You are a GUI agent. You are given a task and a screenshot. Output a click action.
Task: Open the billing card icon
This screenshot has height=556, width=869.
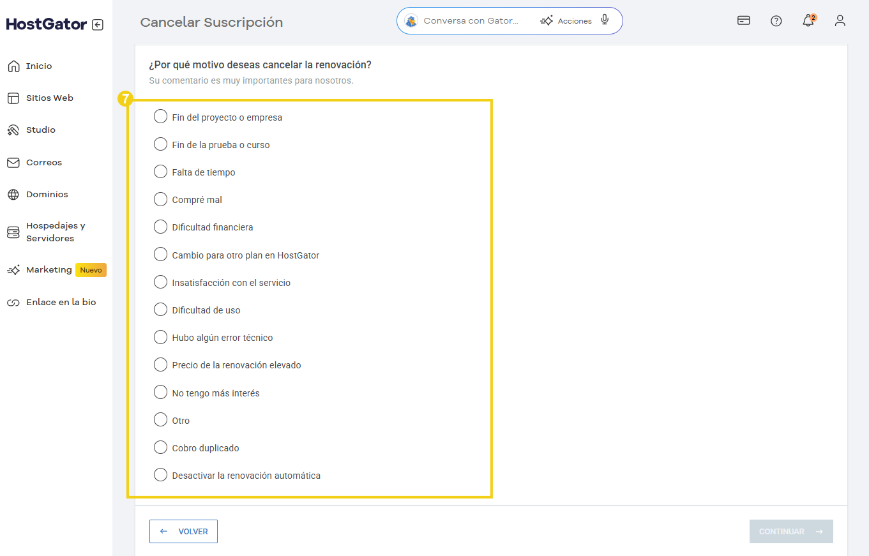(743, 20)
